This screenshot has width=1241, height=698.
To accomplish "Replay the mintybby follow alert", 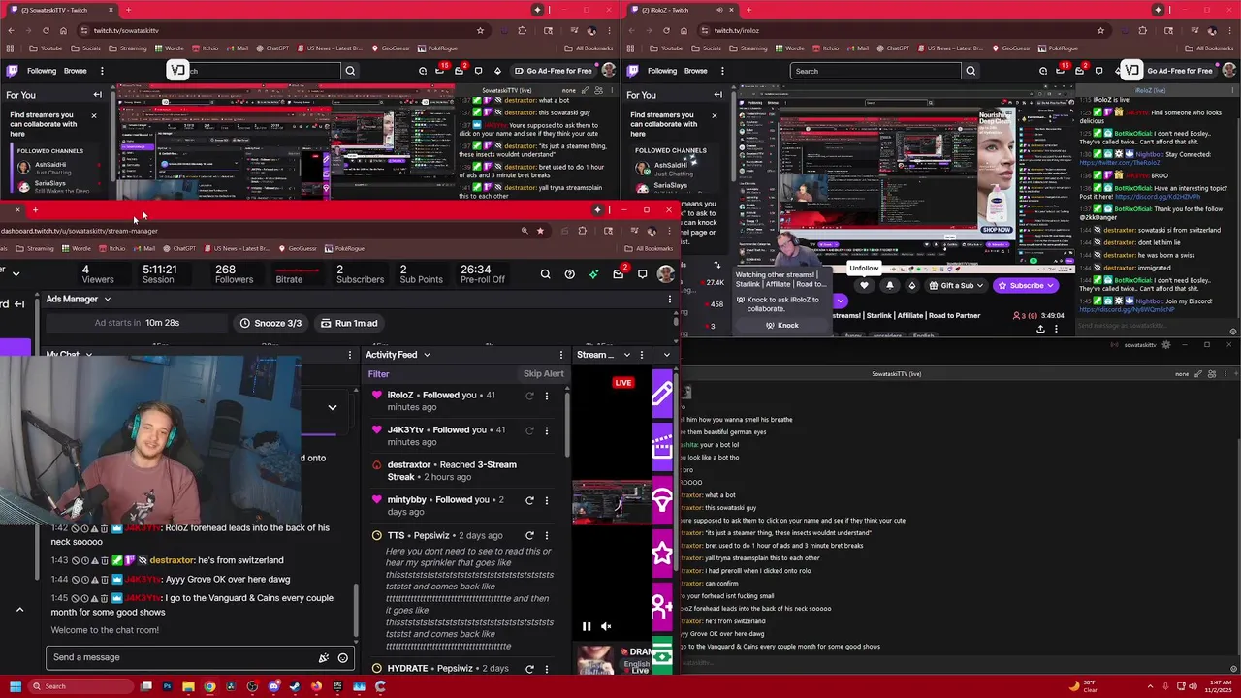I will (x=529, y=500).
